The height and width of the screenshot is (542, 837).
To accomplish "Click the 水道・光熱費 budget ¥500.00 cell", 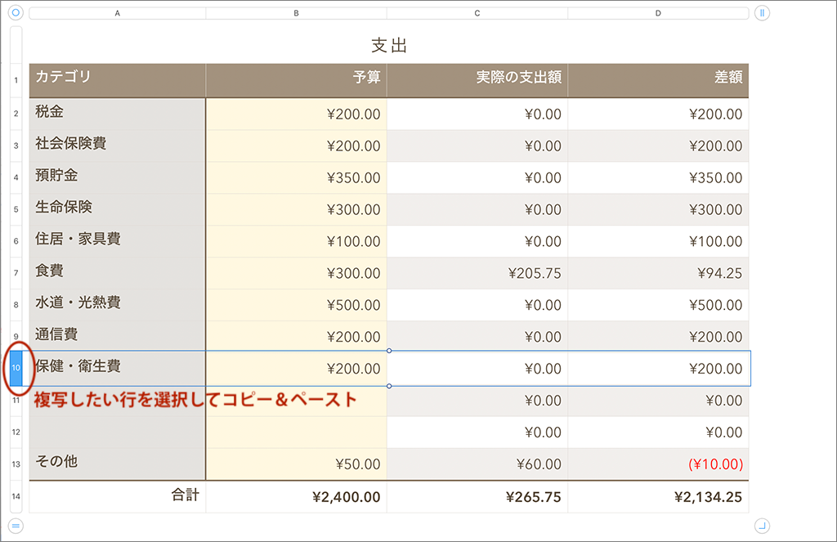I will click(296, 304).
